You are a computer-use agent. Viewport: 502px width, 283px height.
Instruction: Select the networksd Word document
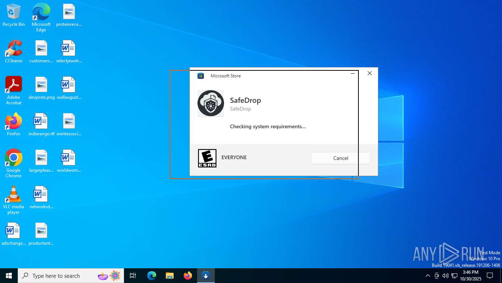pyautogui.click(x=41, y=198)
